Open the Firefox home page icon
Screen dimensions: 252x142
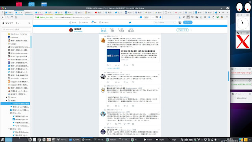pyautogui.click(x=16, y=17)
